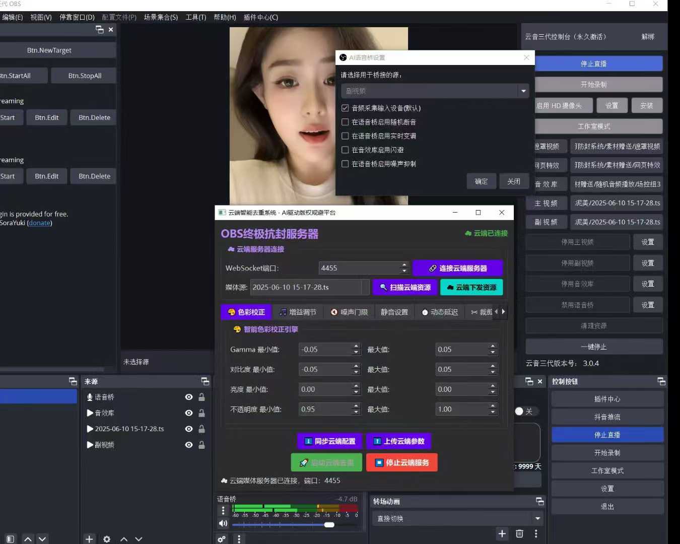This screenshot has width=680, height=544.
Task: Click lock icon for 2025-06-10 15-17-28.ts source
Action: (x=201, y=429)
